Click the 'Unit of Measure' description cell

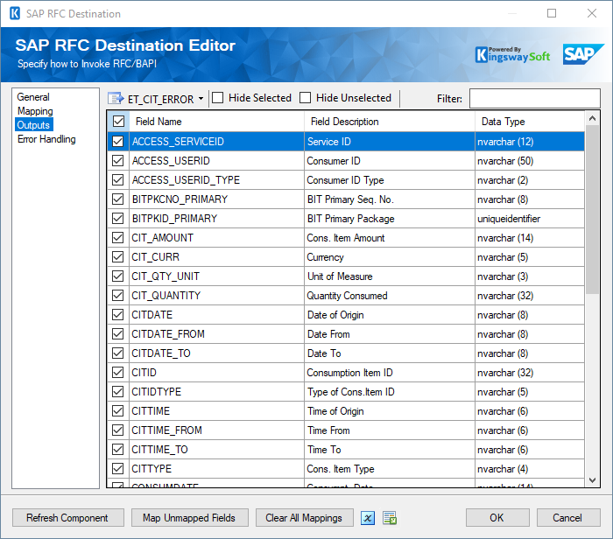(x=390, y=276)
